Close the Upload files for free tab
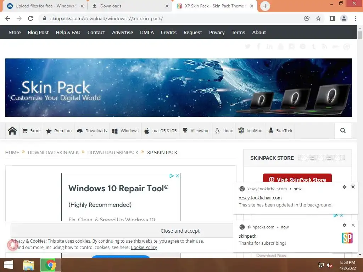The height and width of the screenshot is (272, 363). point(82,6)
